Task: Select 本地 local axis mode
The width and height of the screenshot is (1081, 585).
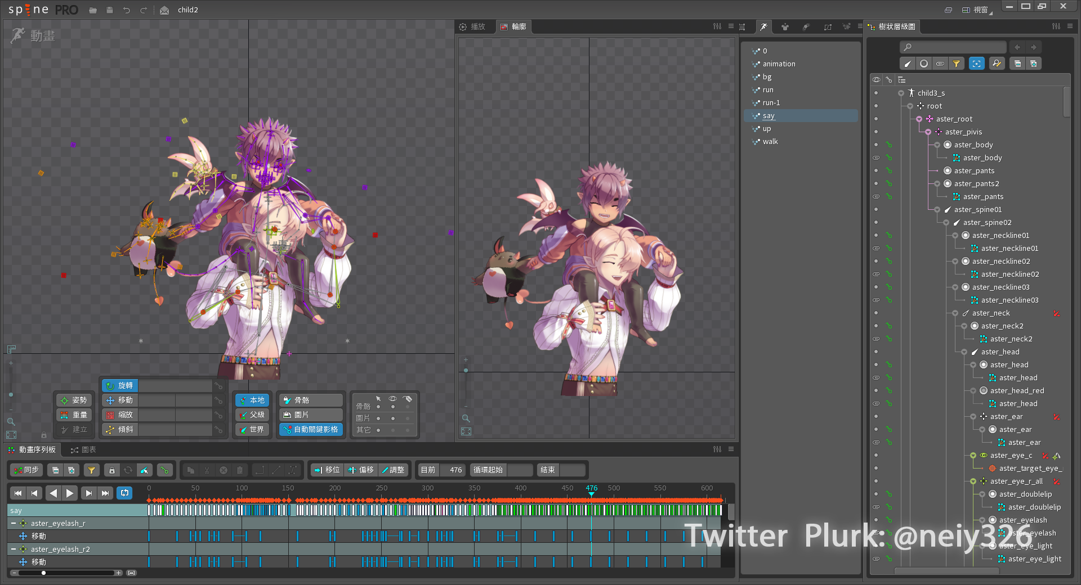Action: [x=252, y=400]
